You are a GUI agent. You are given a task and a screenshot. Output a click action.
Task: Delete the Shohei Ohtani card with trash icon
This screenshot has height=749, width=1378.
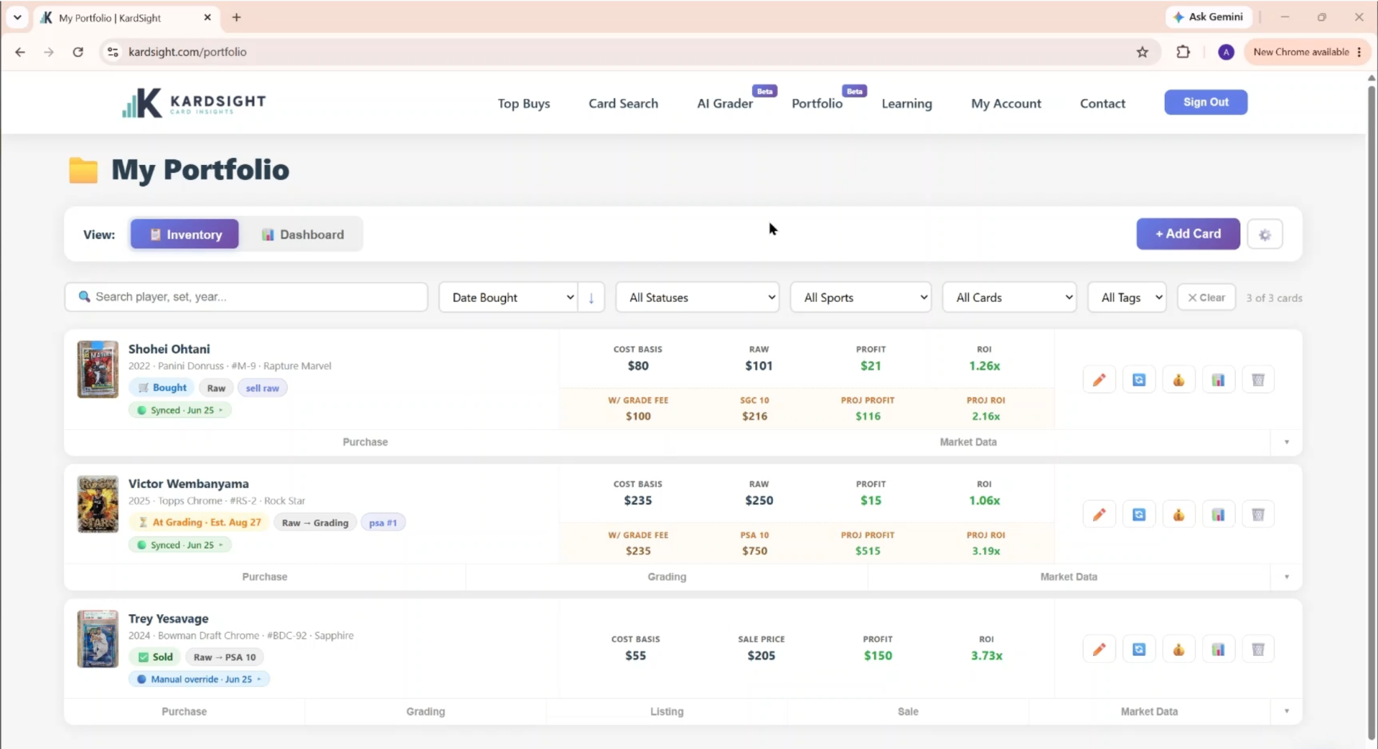(x=1258, y=380)
